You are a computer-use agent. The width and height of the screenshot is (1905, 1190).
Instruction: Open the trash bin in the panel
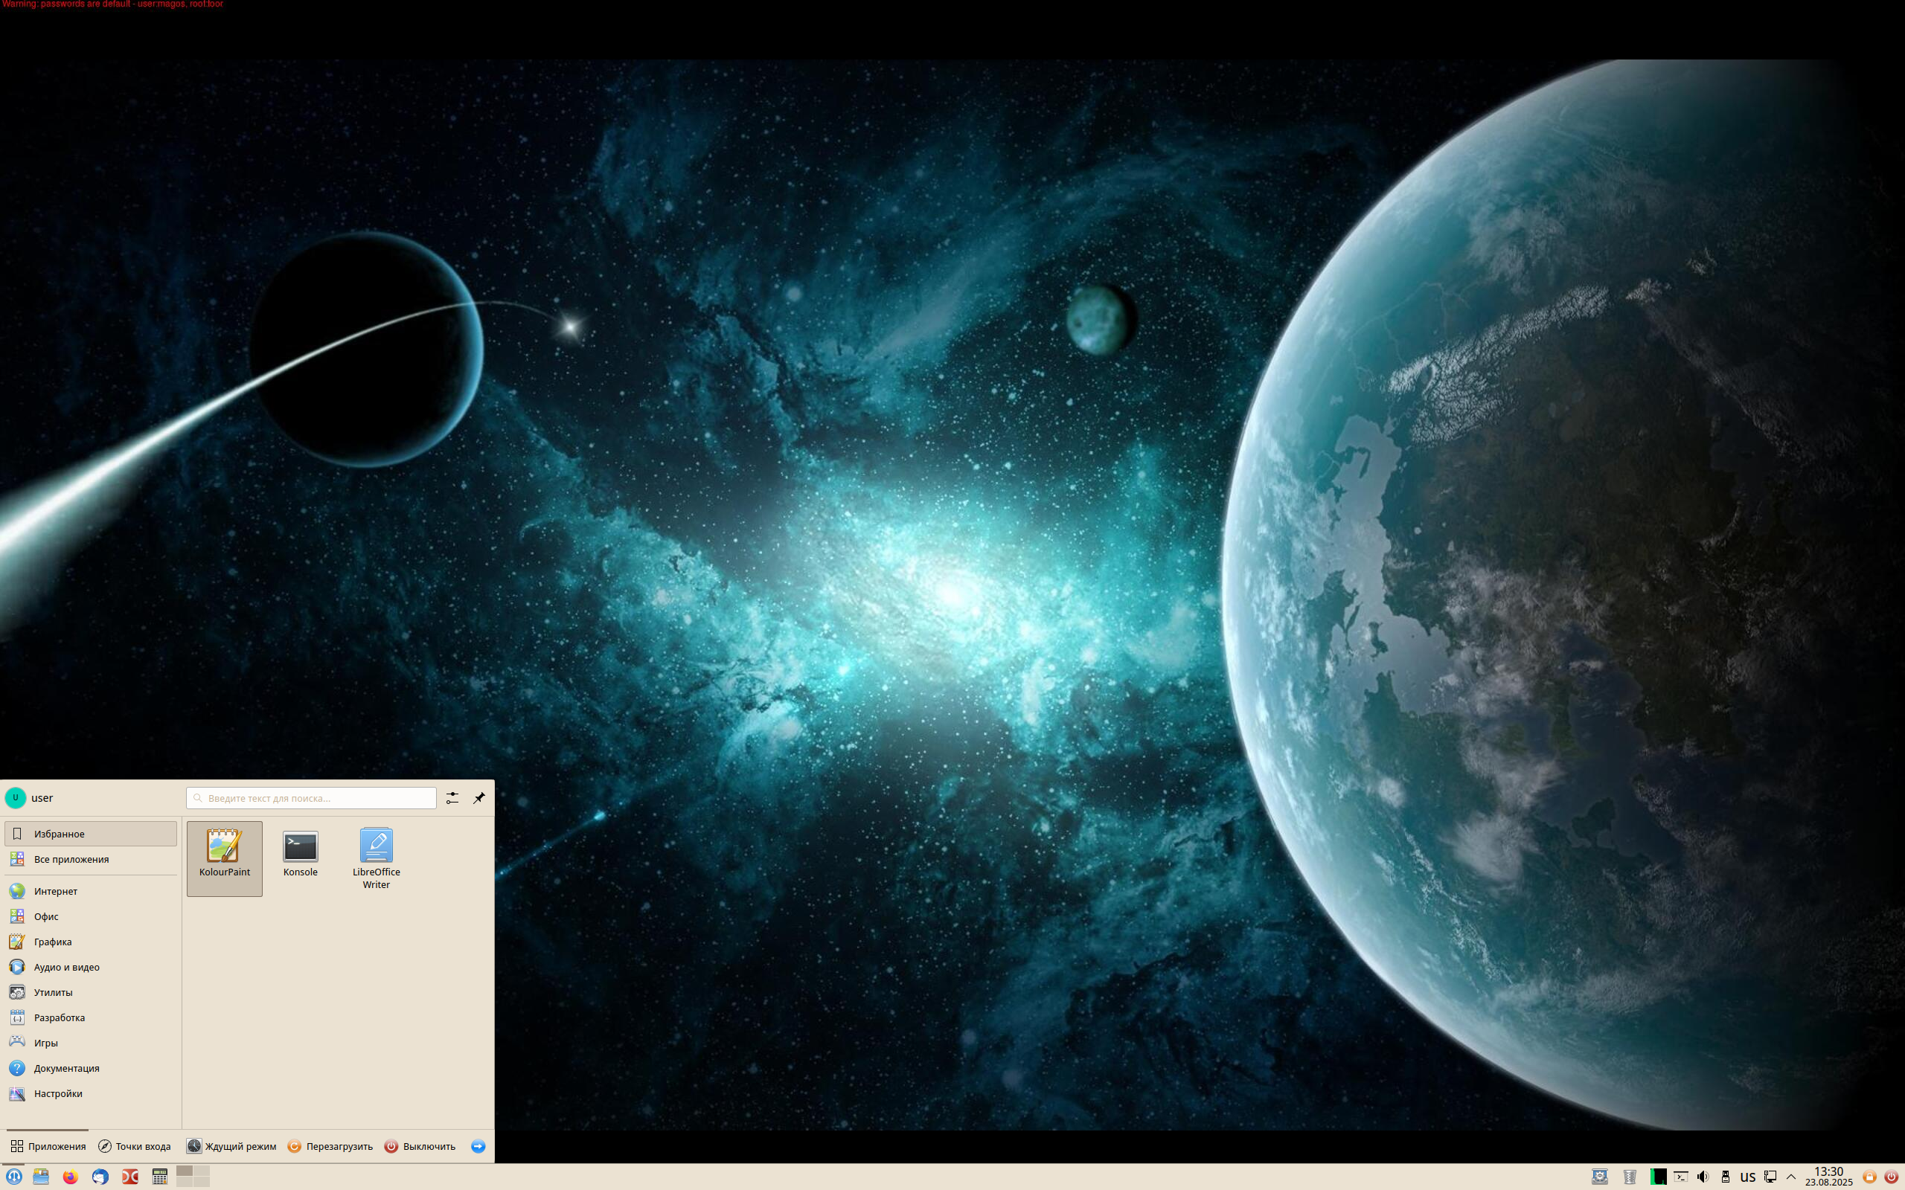point(1630,1177)
